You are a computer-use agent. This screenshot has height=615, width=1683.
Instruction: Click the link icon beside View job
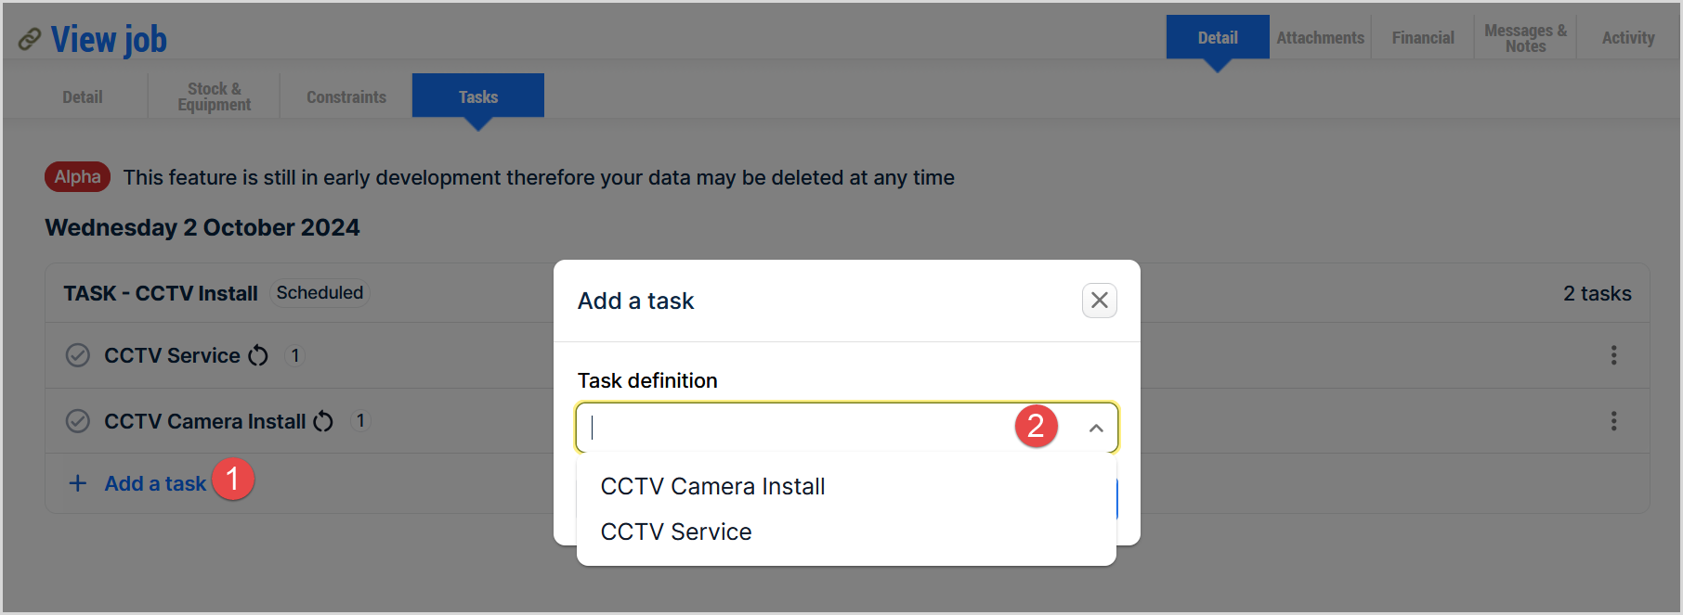[x=30, y=39]
